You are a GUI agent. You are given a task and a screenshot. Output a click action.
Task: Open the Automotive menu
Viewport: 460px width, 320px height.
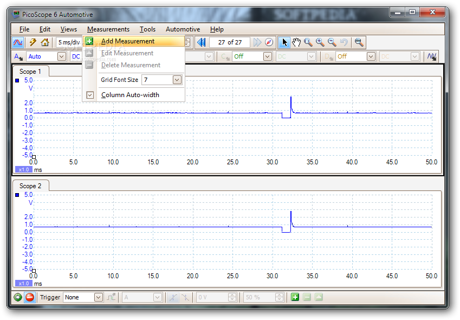(x=183, y=29)
